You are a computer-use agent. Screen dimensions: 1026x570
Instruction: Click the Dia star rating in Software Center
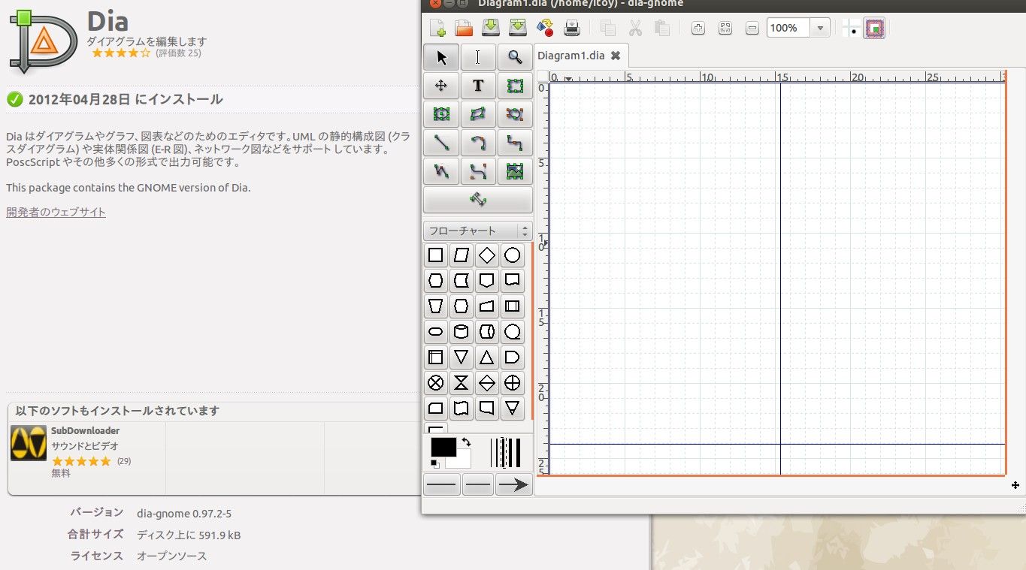[121, 53]
